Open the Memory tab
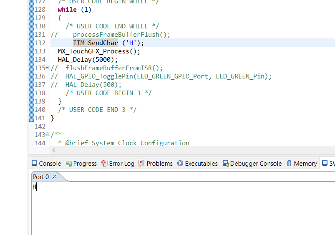Viewport: 335px width, 235px height. click(x=302, y=164)
